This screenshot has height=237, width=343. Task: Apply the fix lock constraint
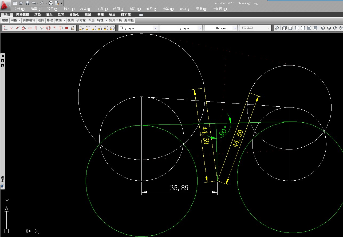[73, 28]
